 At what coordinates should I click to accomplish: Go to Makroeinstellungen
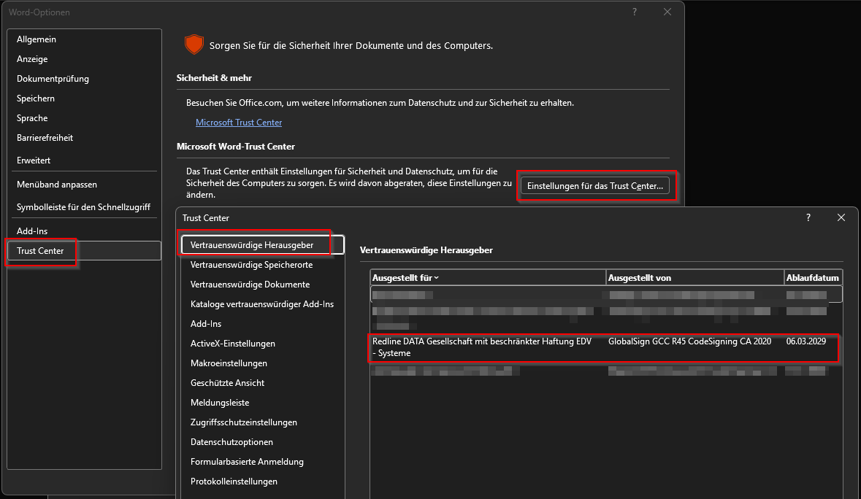click(x=229, y=363)
